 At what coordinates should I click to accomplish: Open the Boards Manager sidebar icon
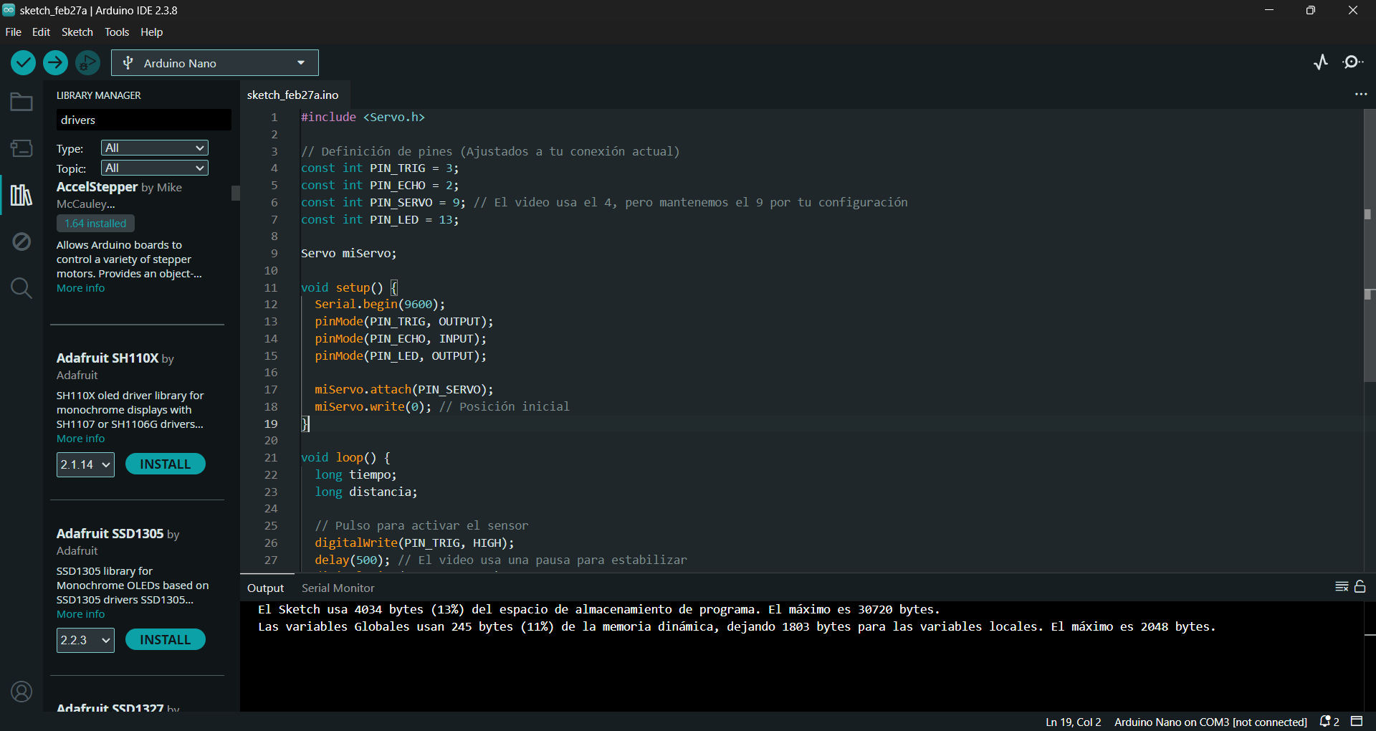(21, 148)
